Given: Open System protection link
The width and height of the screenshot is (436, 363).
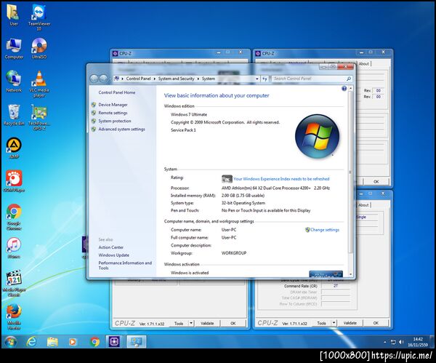Looking at the screenshot, I should pyautogui.click(x=115, y=121).
